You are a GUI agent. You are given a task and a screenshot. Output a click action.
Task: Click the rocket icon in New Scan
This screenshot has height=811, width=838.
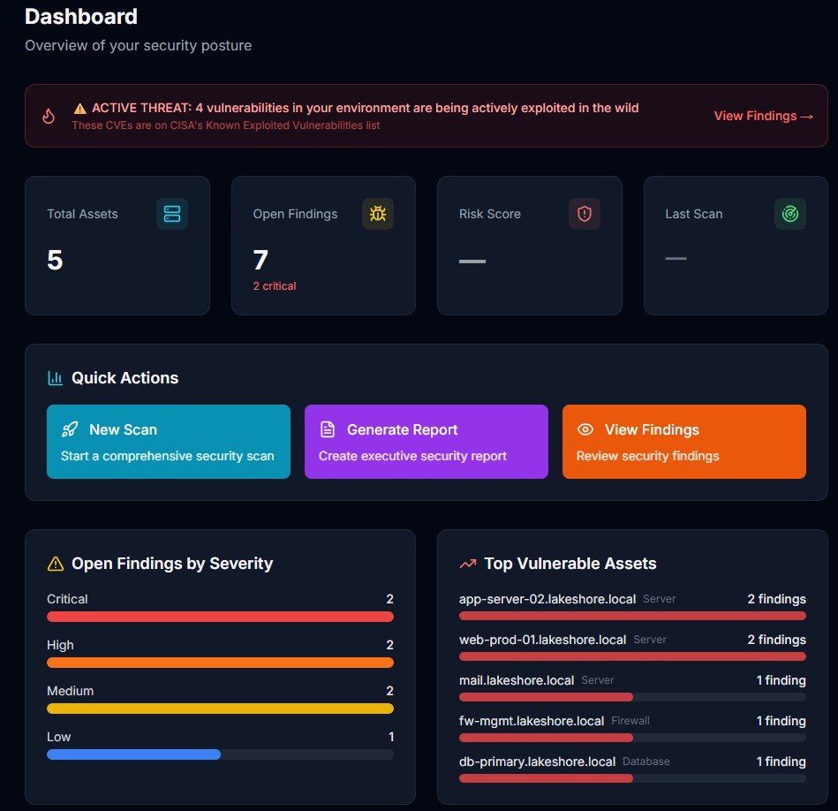[x=70, y=429]
